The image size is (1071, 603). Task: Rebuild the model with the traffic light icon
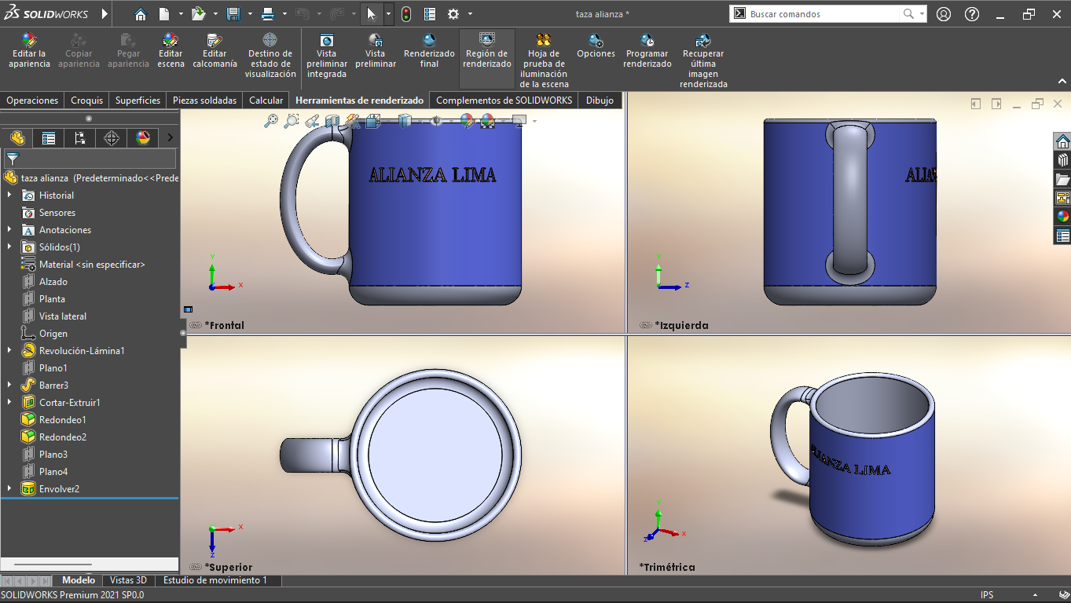pos(405,14)
